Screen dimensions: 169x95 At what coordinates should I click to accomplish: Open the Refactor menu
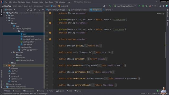(x=35, y=2)
